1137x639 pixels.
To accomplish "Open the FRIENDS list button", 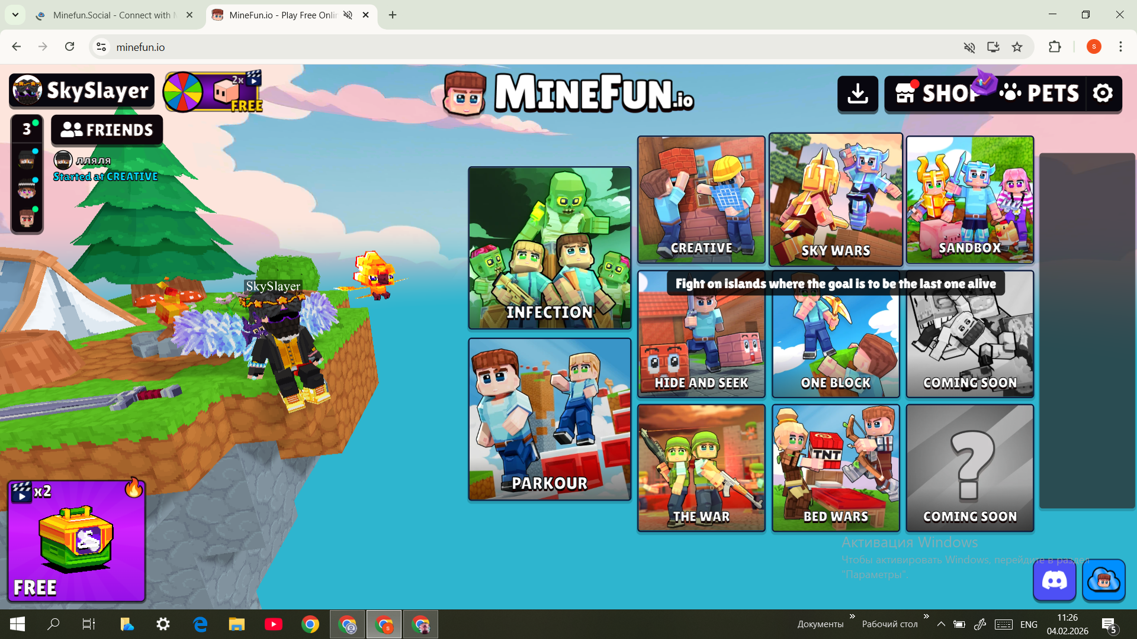I will click(107, 130).
